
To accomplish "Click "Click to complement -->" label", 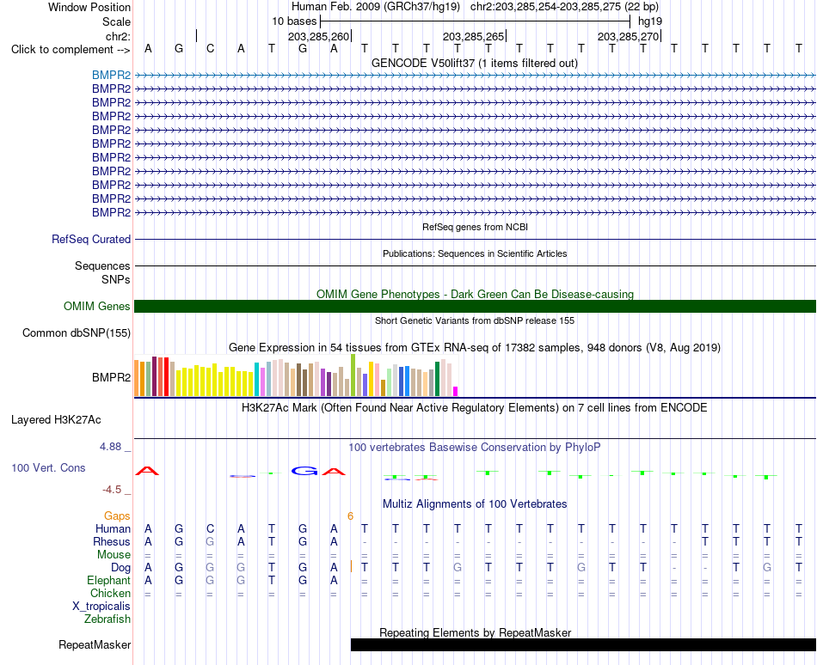I will (71, 50).
